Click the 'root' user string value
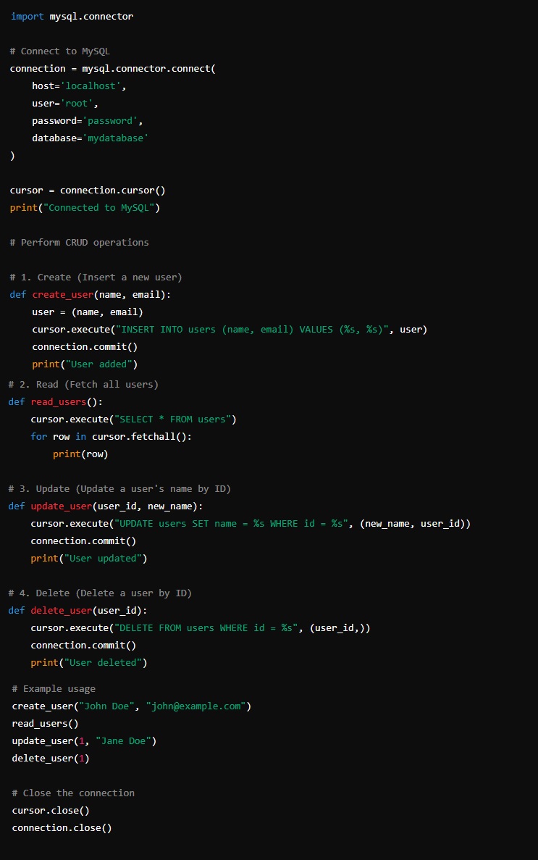538x860 pixels. tap(76, 103)
